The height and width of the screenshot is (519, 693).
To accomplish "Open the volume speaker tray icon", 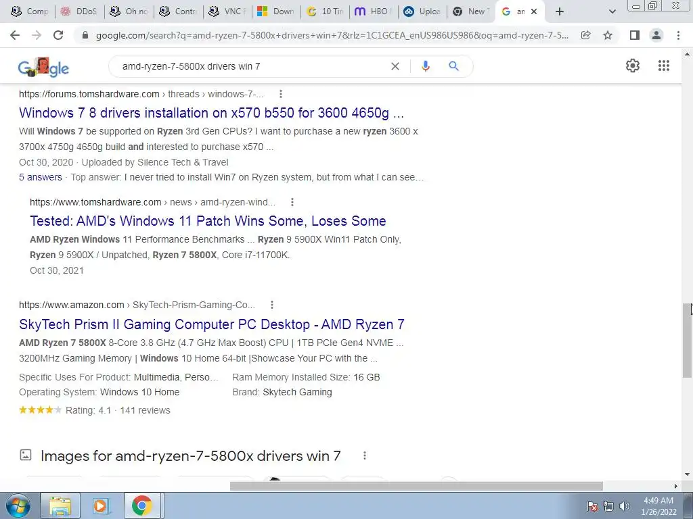I will [625, 506].
